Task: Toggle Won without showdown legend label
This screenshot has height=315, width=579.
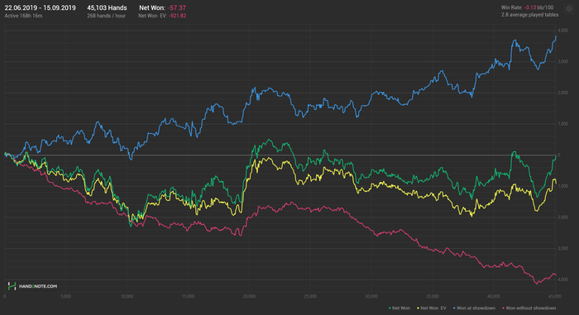Action: click(x=531, y=308)
